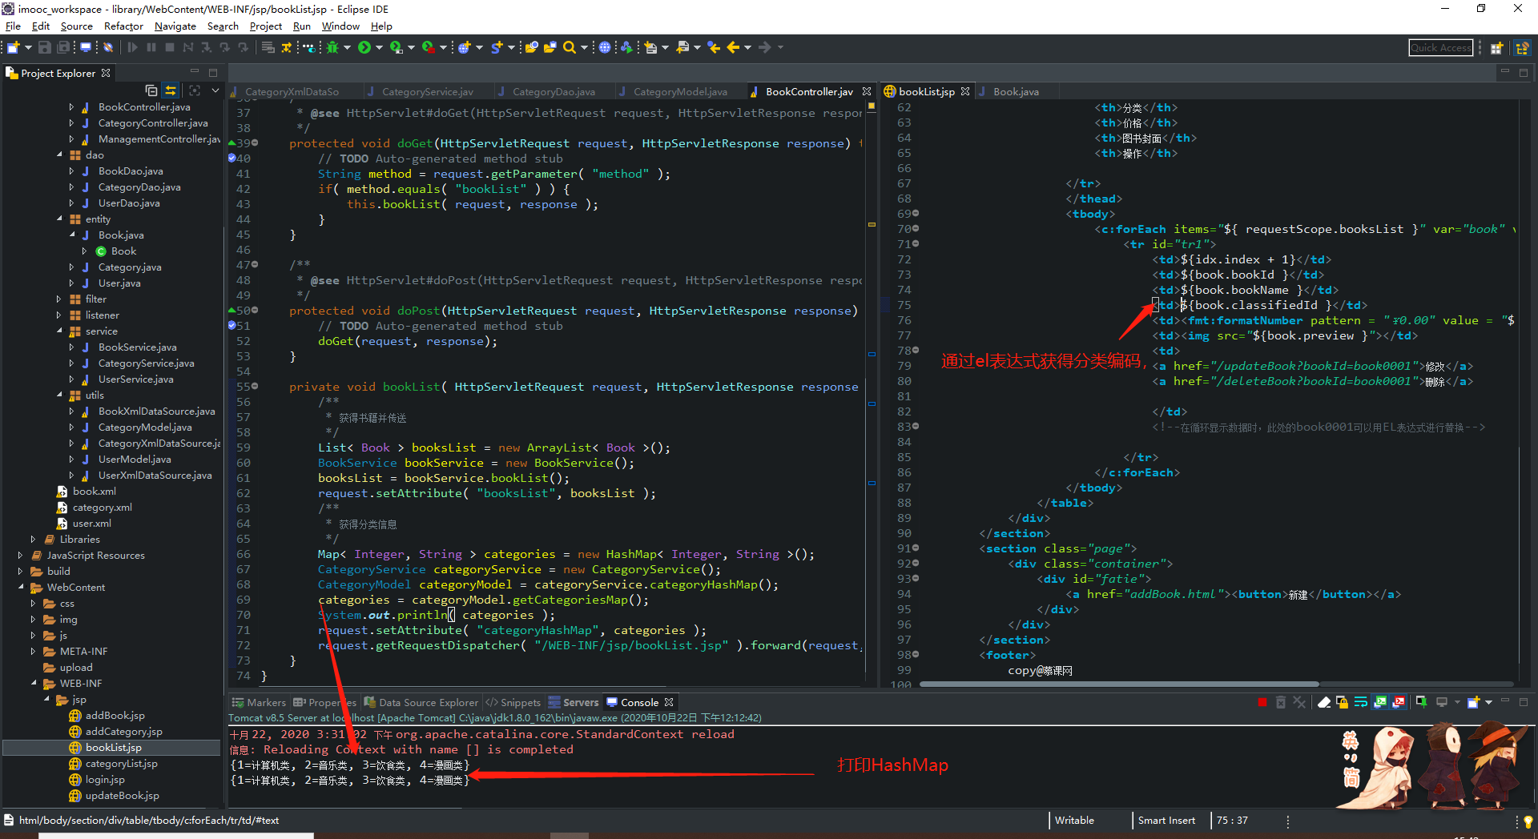Click Display Selected Console monitor icon
The width and height of the screenshot is (1538, 839).
tap(1442, 702)
